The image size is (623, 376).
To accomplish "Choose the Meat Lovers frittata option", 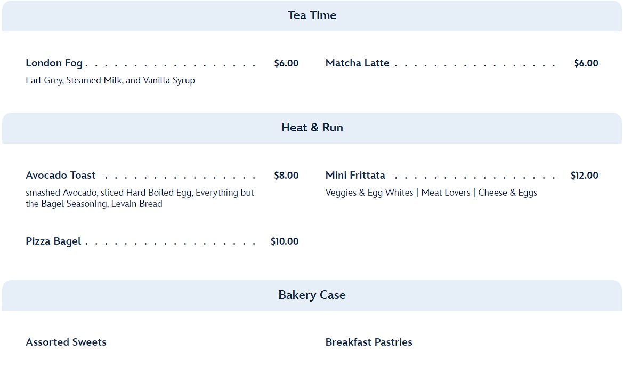I will click(446, 193).
